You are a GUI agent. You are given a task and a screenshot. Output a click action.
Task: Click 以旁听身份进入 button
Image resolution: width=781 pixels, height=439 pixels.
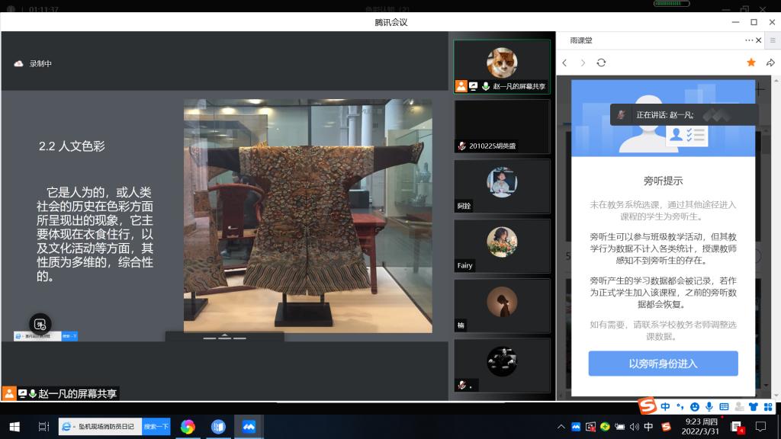663,364
